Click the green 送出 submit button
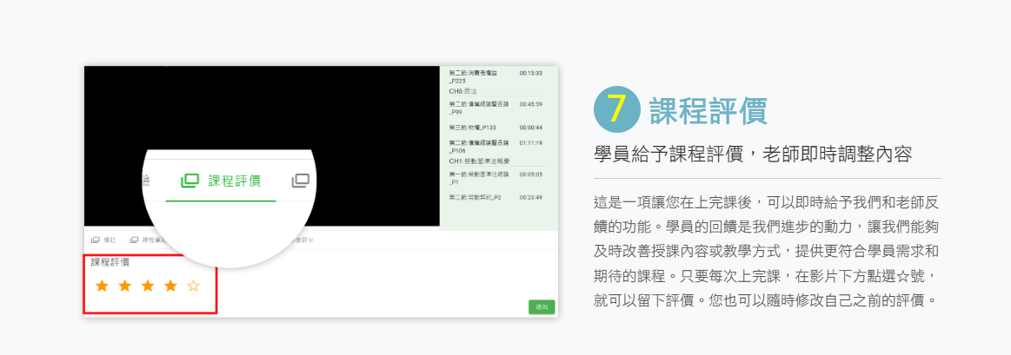Screen dimensions: 1011x355 pyautogui.click(x=542, y=307)
